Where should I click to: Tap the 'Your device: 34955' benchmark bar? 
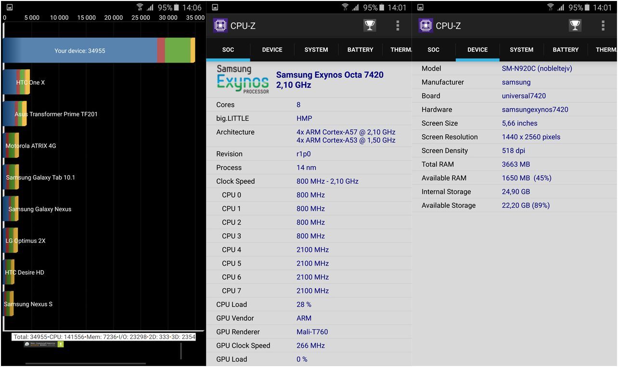pos(80,51)
